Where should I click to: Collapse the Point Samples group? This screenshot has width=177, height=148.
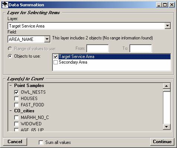tap(11, 86)
